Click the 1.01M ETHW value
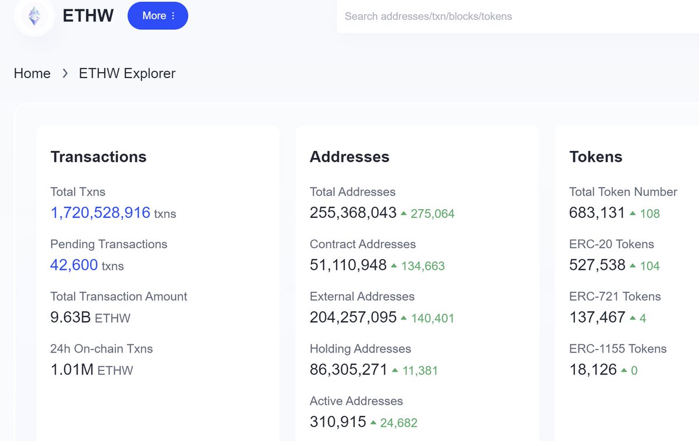The height and width of the screenshot is (441, 699). tap(91, 370)
